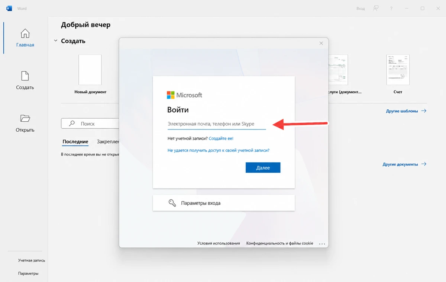Click the Войти heading in dialog
Viewport: 446px width, 282px height.
(x=178, y=110)
